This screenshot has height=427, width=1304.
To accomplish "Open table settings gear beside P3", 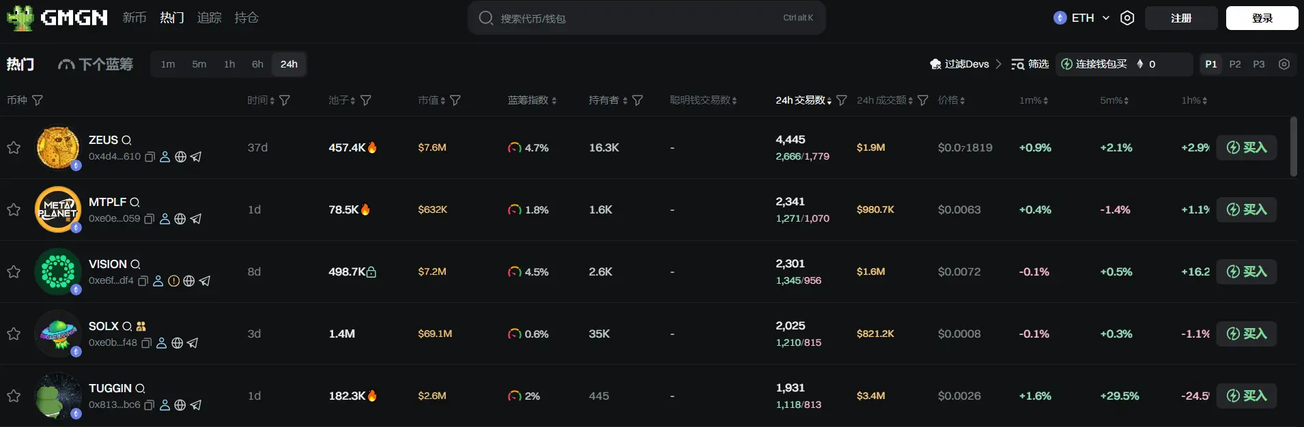I will pos(1284,64).
